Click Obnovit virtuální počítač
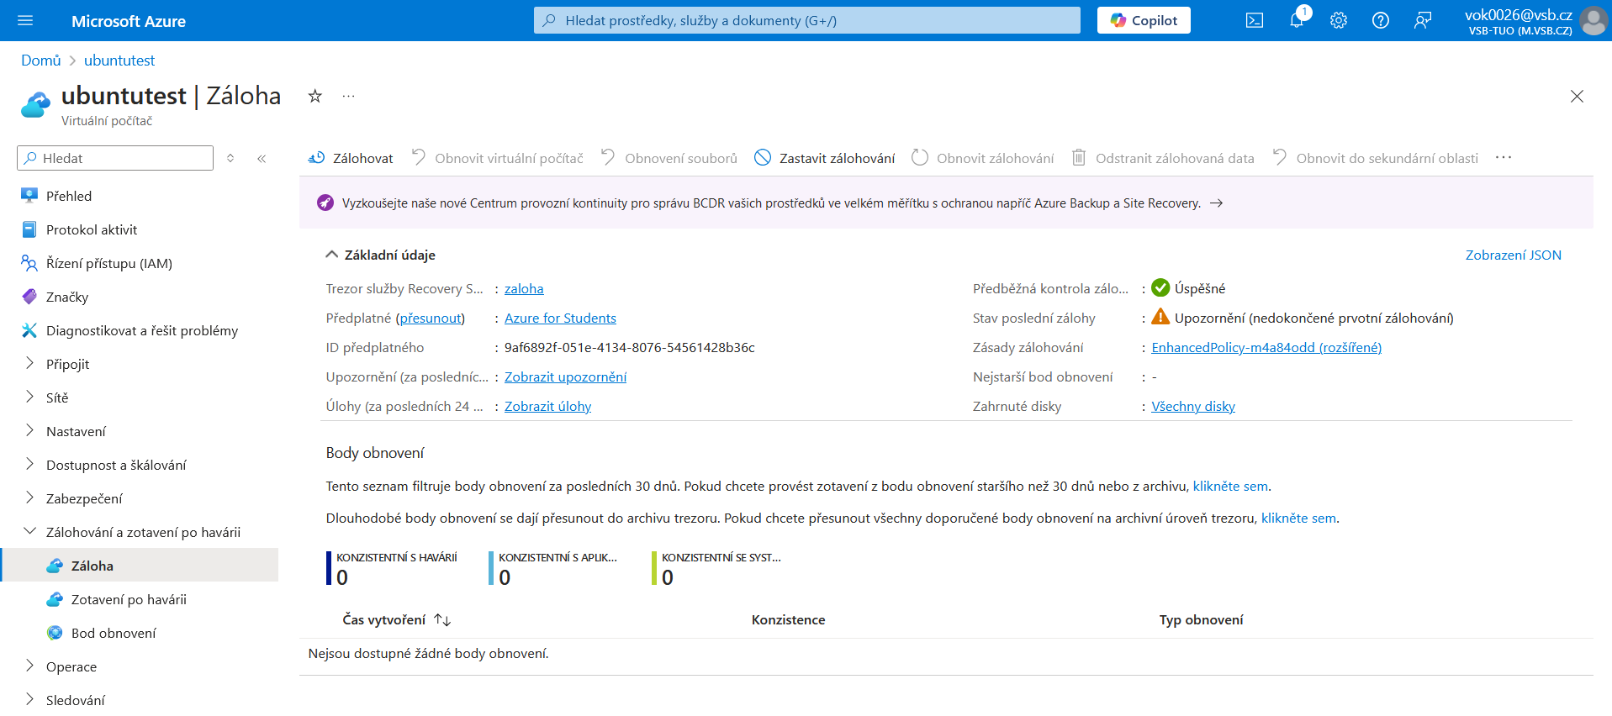The height and width of the screenshot is (716, 1612). [x=497, y=158]
